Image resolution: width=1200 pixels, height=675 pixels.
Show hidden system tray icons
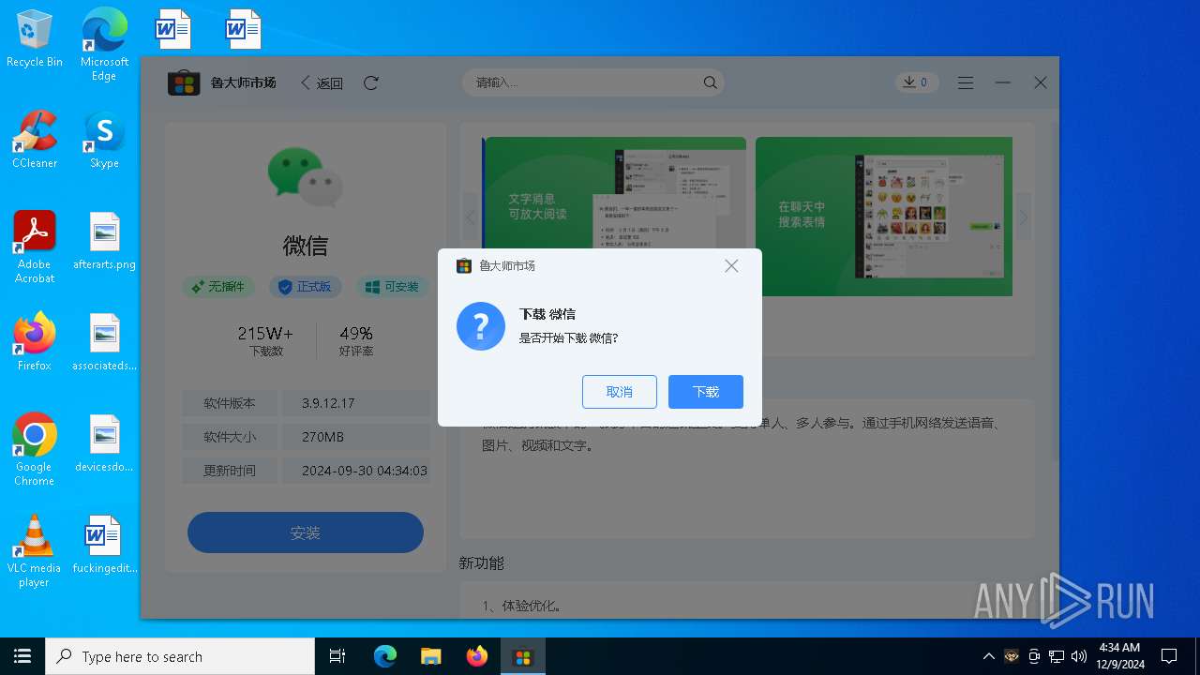pos(988,656)
